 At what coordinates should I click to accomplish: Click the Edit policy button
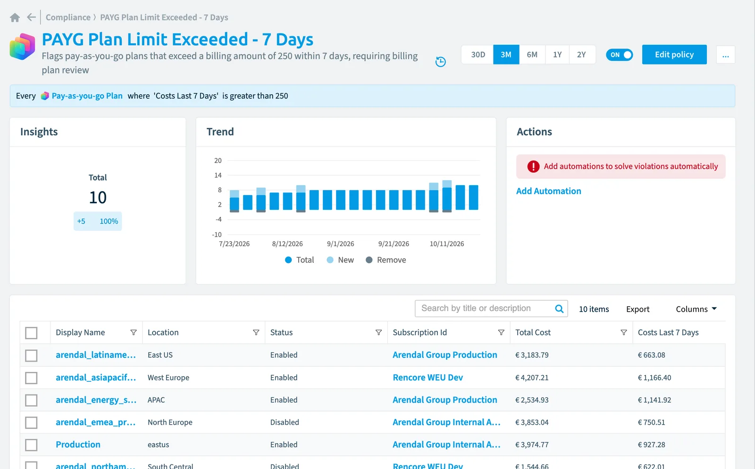[674, 55]
